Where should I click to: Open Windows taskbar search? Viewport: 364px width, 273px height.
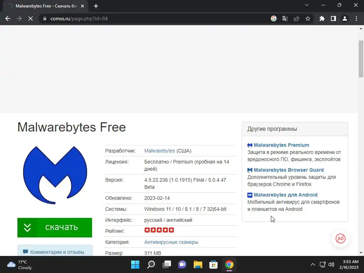click(151, 264)
